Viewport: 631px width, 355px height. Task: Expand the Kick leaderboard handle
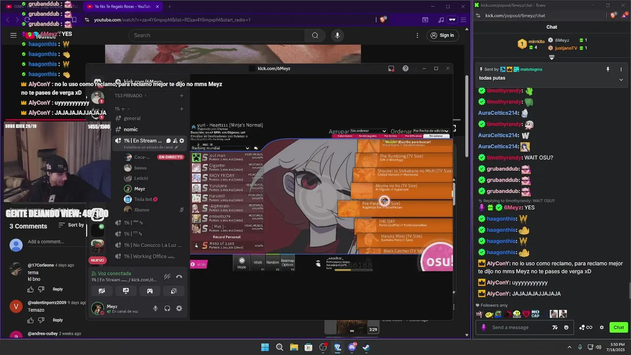click(x=552, y=57)
